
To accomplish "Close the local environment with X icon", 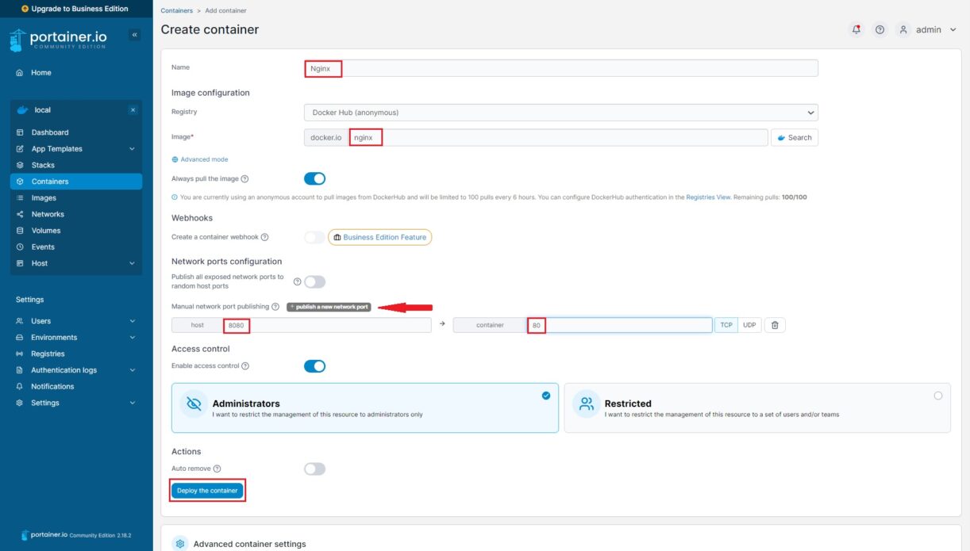I will (x=133, y=110).
